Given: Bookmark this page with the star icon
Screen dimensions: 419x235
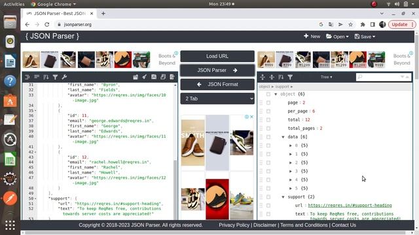Looking at the screenshot, I should pyautogui.click(x=350, y=25).
